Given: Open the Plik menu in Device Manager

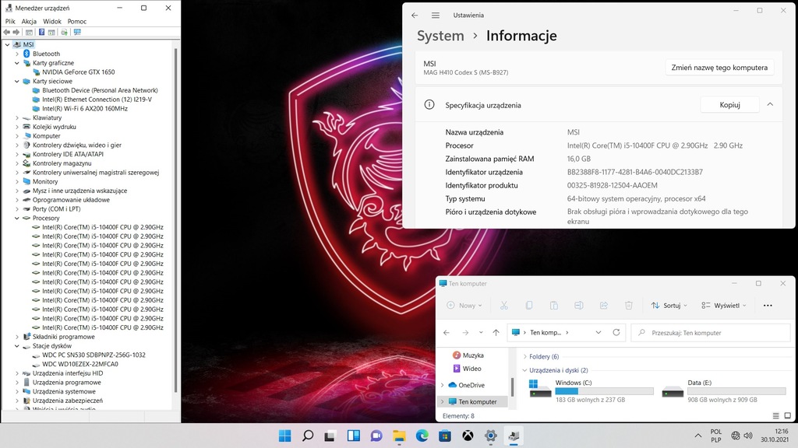Looking at the screenshot, I should [x=10, y=21].
